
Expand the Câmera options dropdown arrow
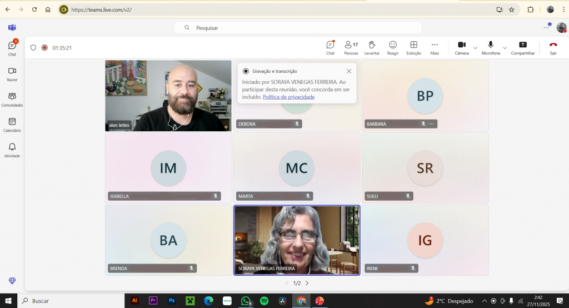tap(475, 48)
